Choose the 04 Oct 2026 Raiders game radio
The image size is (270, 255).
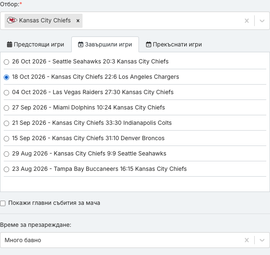[x=6, y=92]
